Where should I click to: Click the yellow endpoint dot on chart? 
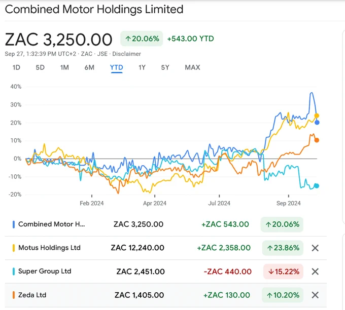click(x=317, y=115)
